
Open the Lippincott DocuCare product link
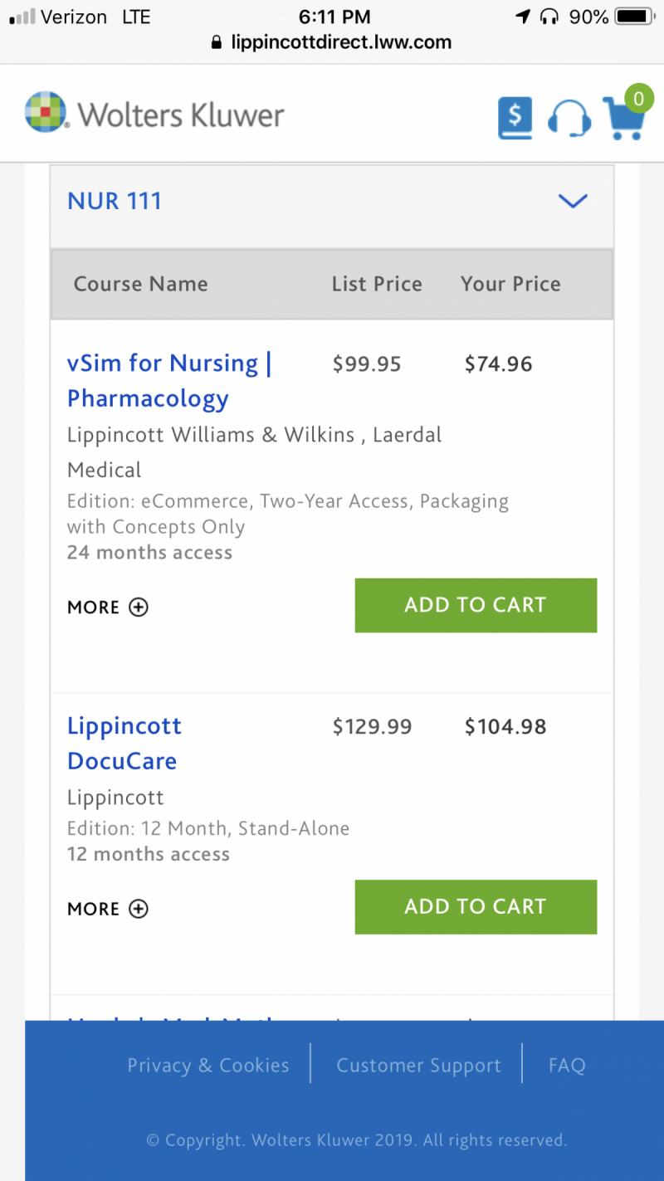click(x=124, y=744)
